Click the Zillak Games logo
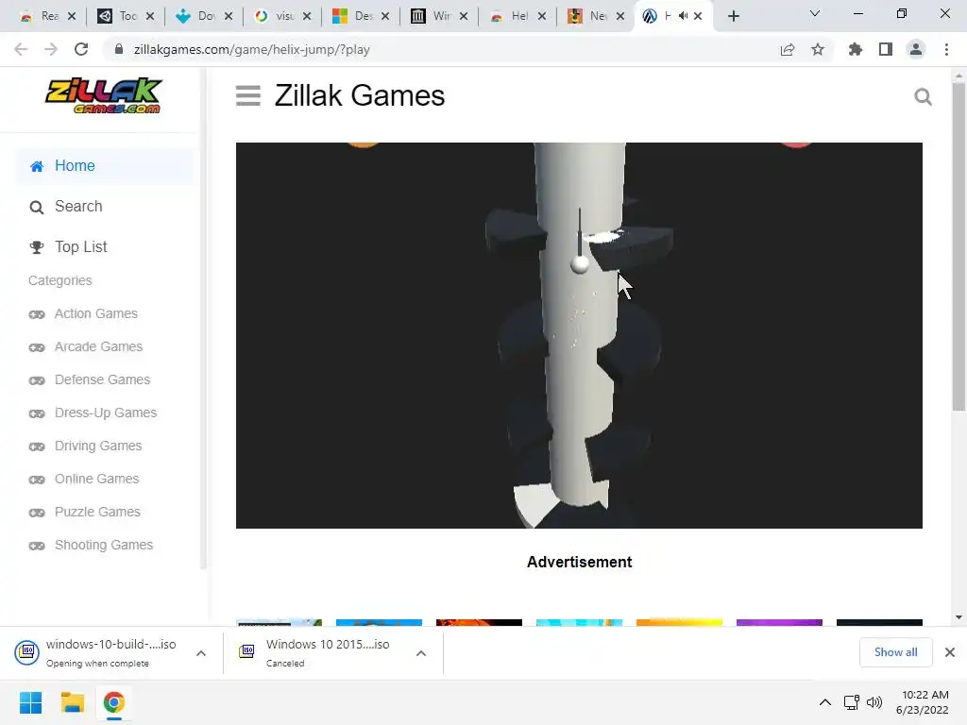This screenshot has height=725, width=967. 103,96
